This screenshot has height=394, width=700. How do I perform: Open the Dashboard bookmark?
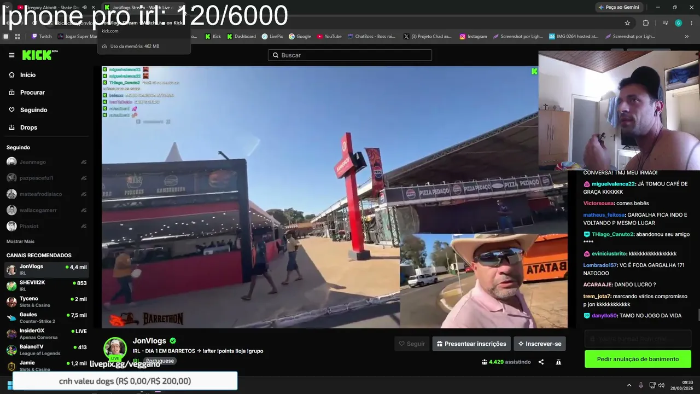coord(241,37)
